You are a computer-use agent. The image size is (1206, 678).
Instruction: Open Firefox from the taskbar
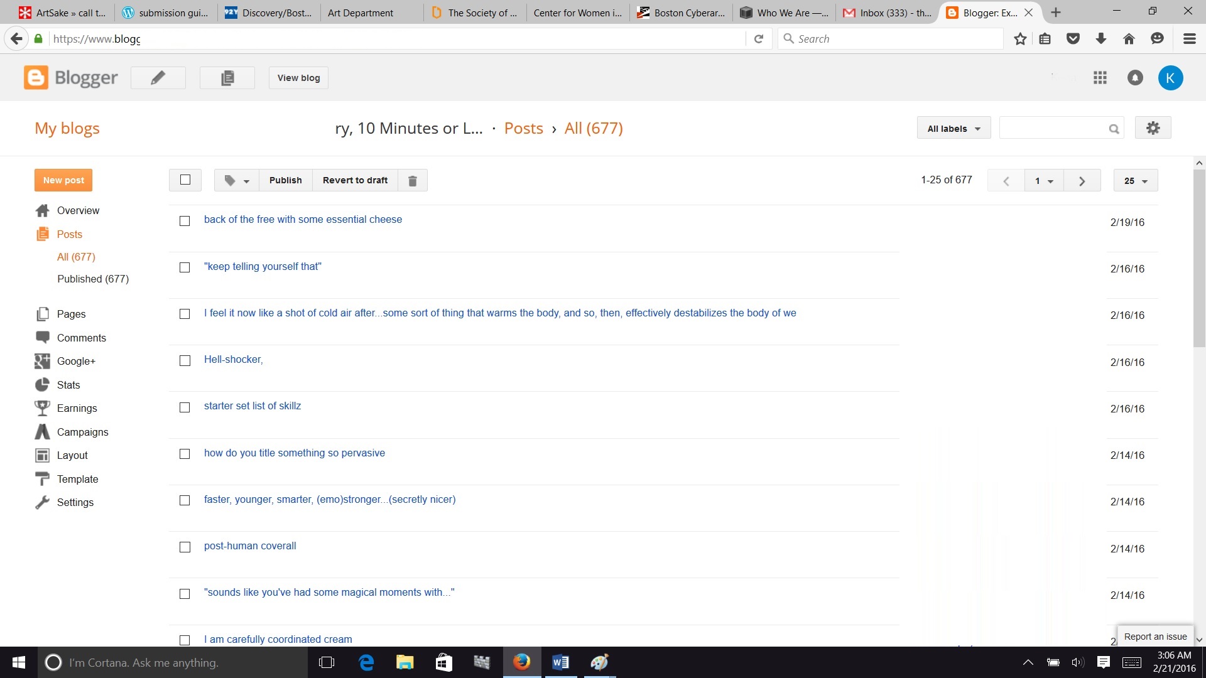521,662
